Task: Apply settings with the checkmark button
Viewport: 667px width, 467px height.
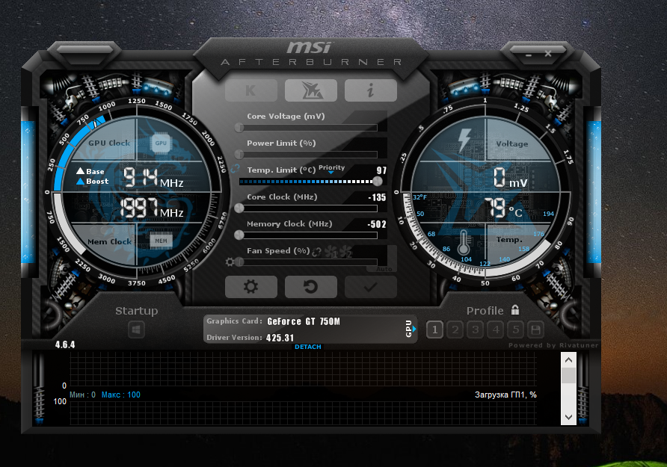Action: click(x=370, y=287)
